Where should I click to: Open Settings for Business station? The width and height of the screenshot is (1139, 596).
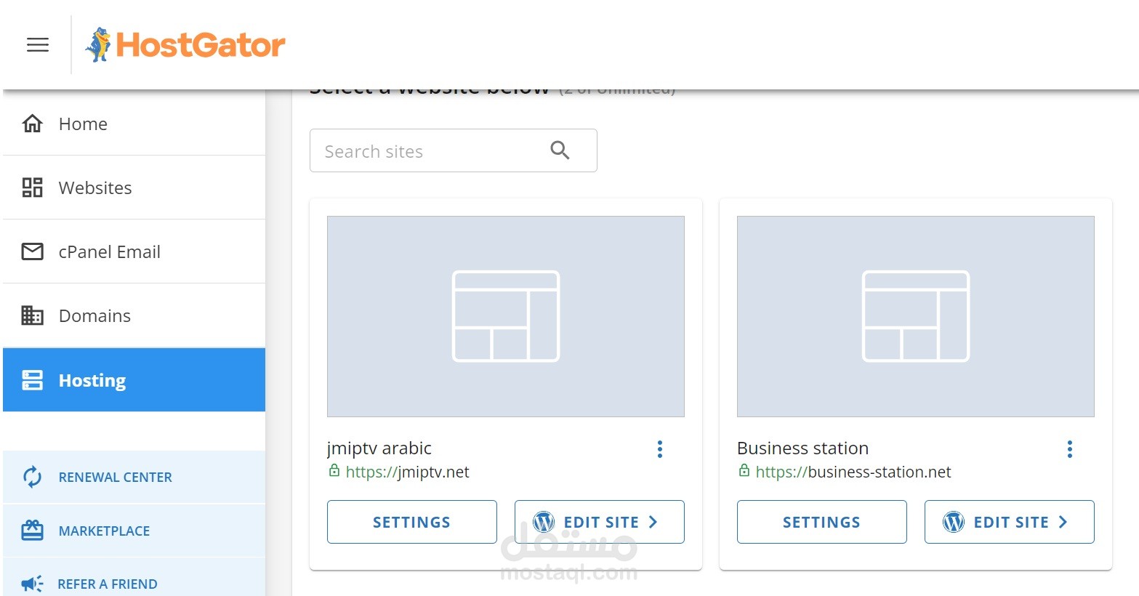click(822, 522)
